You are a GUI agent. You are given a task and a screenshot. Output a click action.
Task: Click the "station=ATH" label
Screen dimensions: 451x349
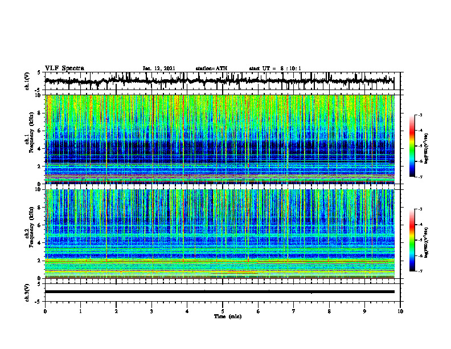coord(211,68)
